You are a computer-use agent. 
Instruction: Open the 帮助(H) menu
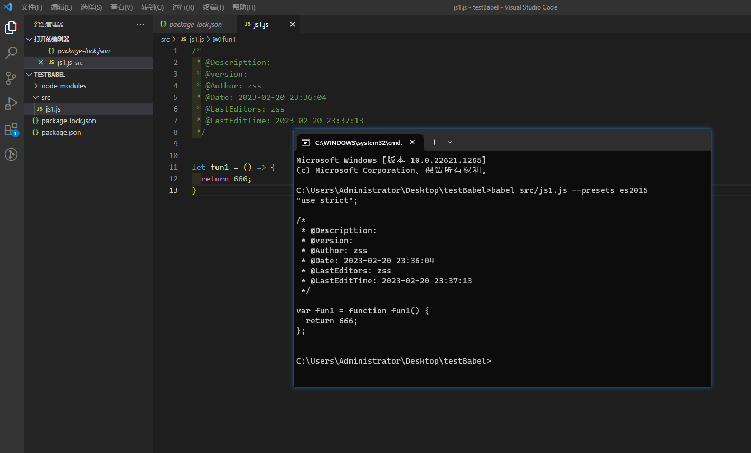tap(243, 7)
